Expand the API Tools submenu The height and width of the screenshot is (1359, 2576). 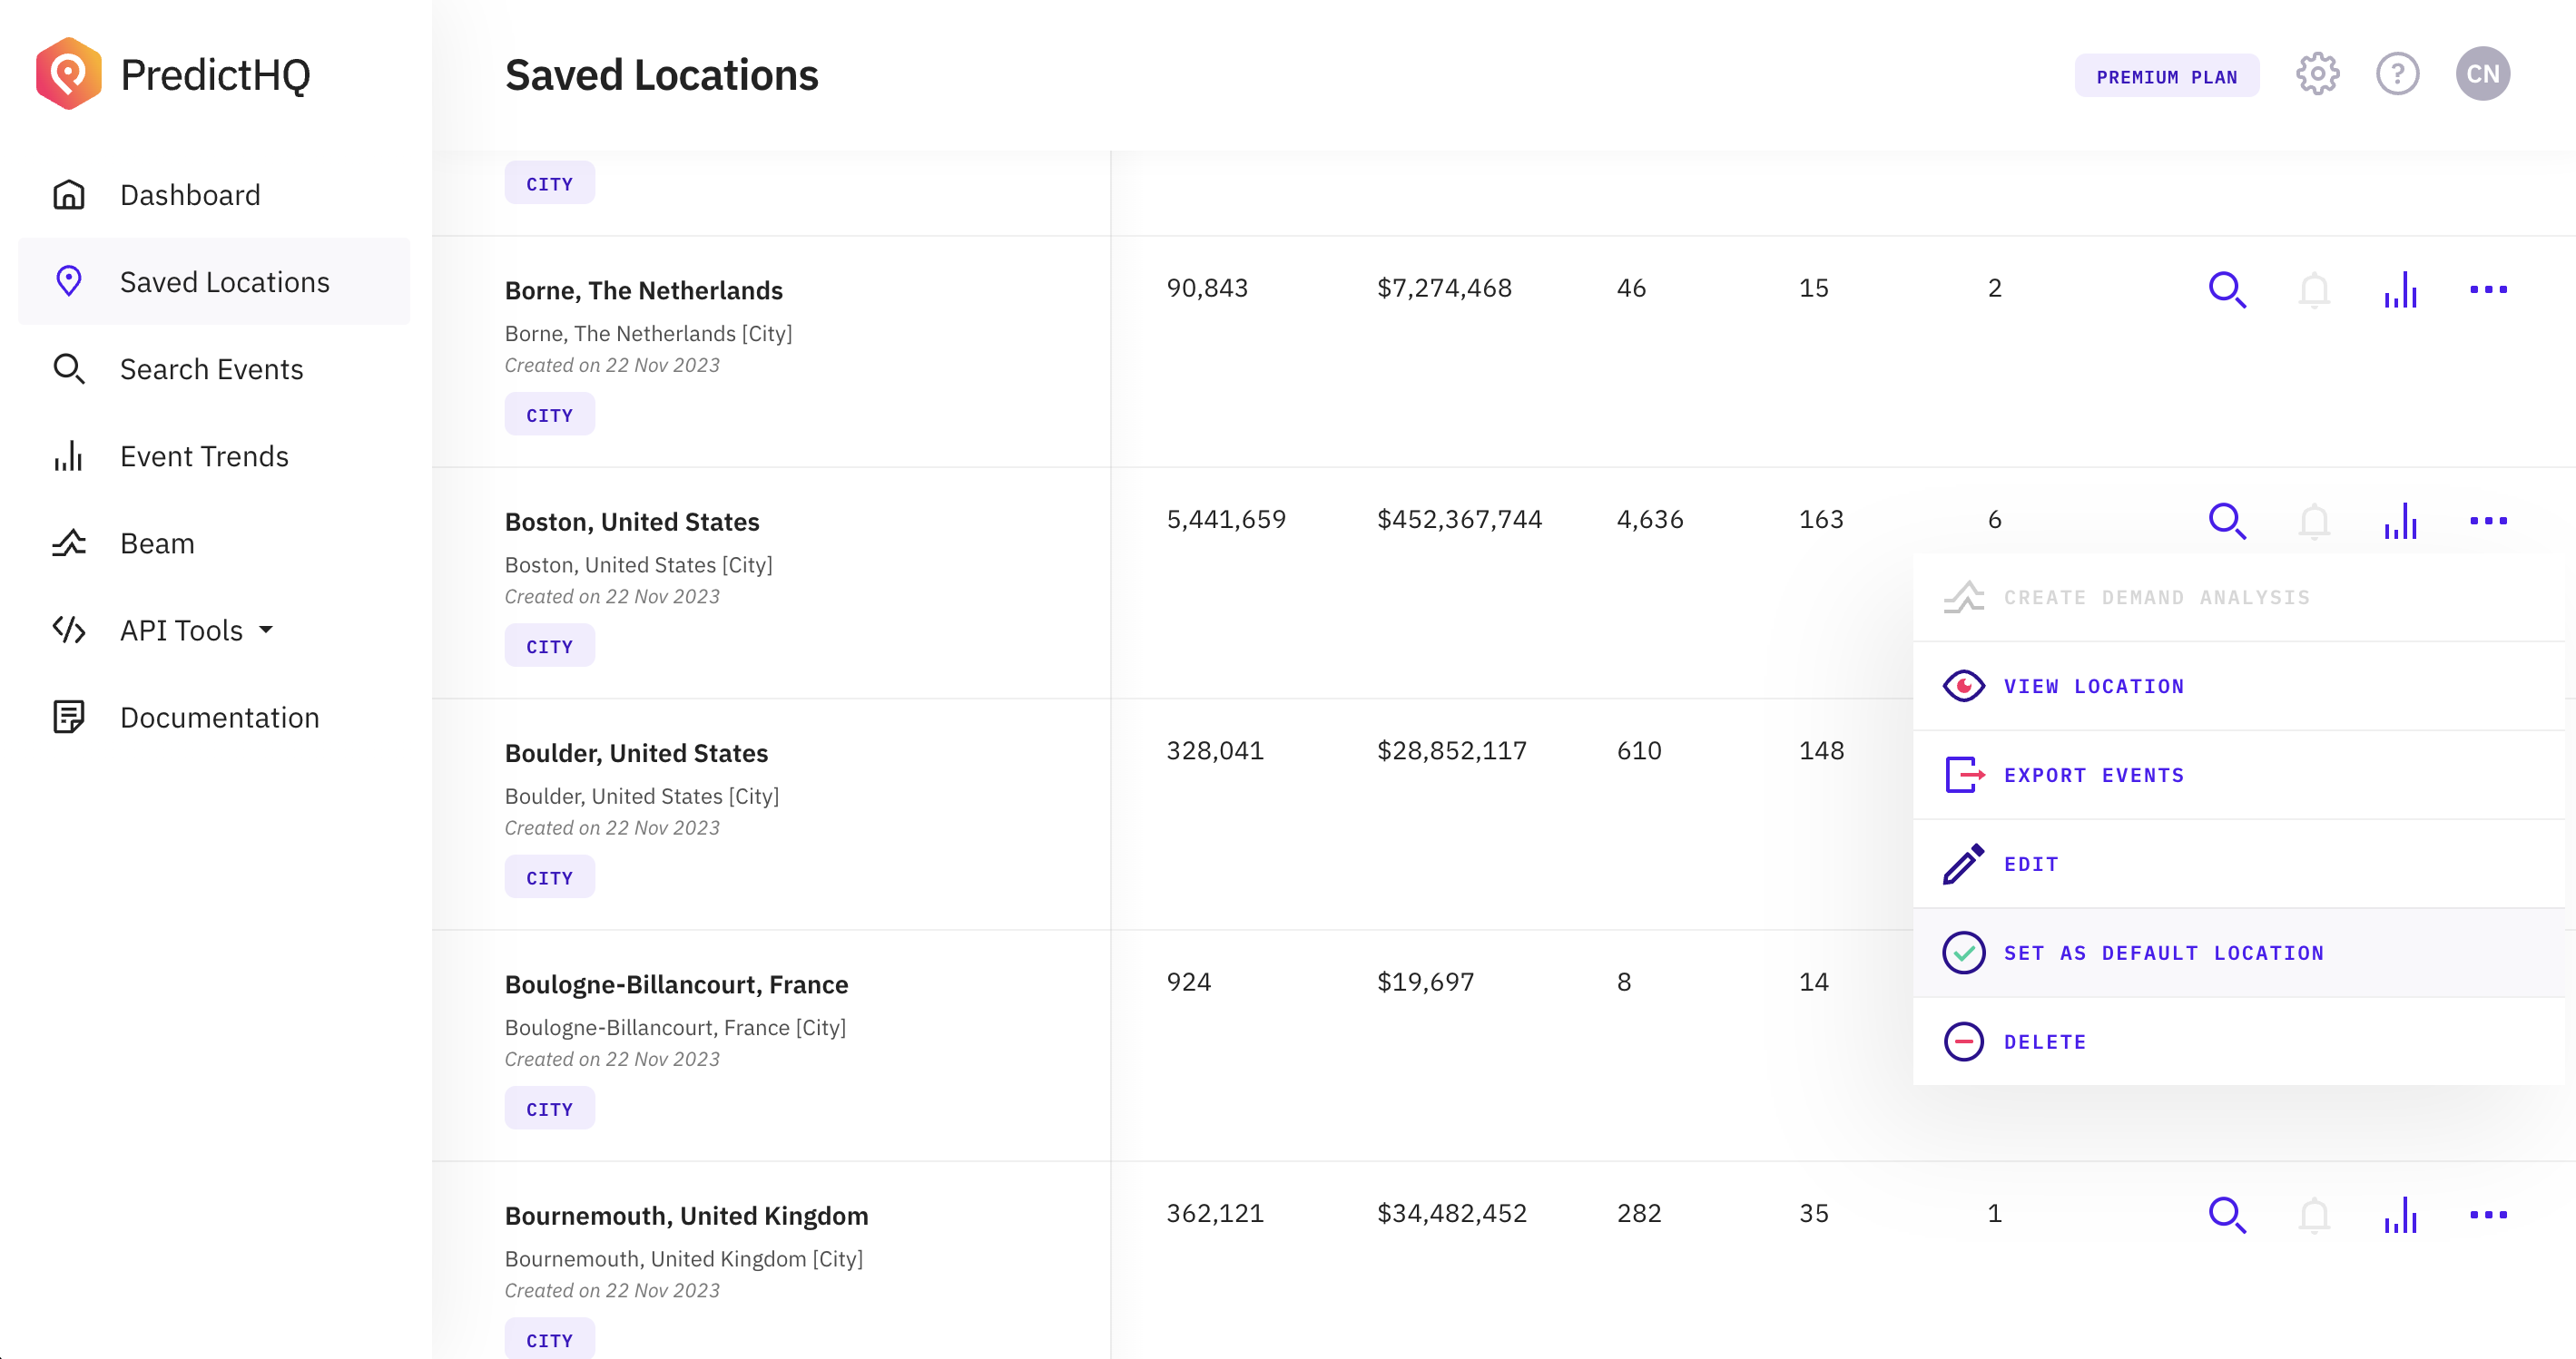pos(181,631)
